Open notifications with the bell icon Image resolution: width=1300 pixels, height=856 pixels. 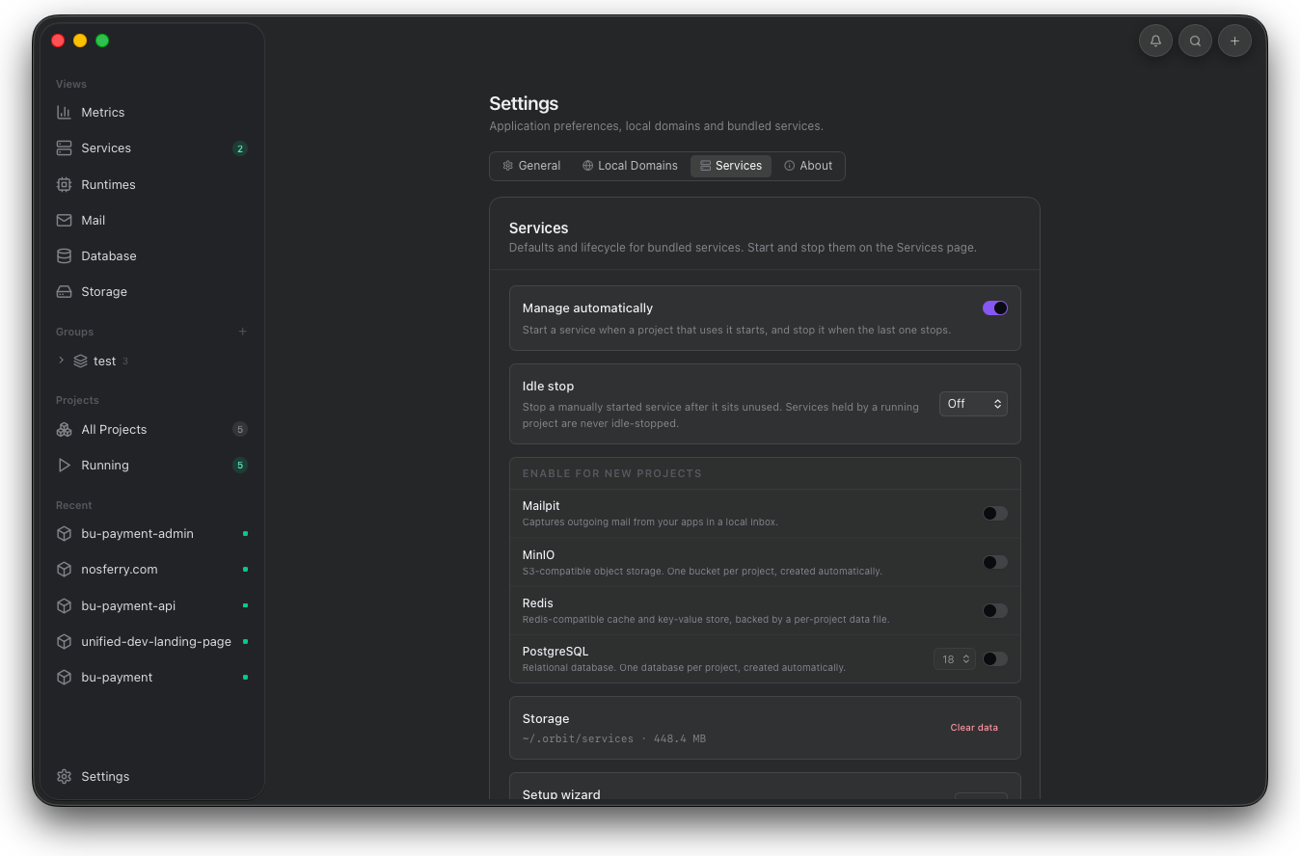point(1155,40)
